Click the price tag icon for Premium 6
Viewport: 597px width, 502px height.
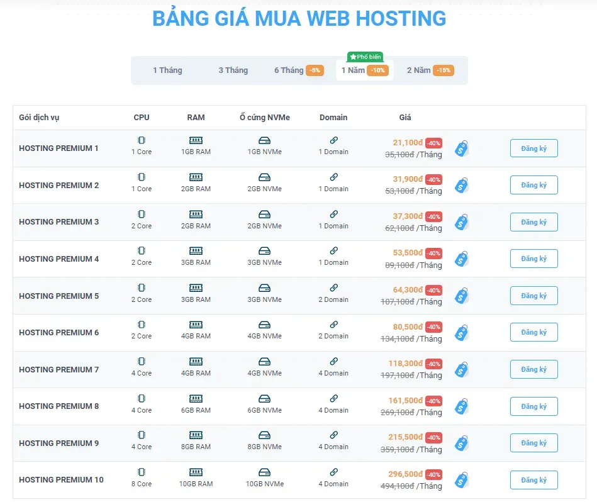462,333
